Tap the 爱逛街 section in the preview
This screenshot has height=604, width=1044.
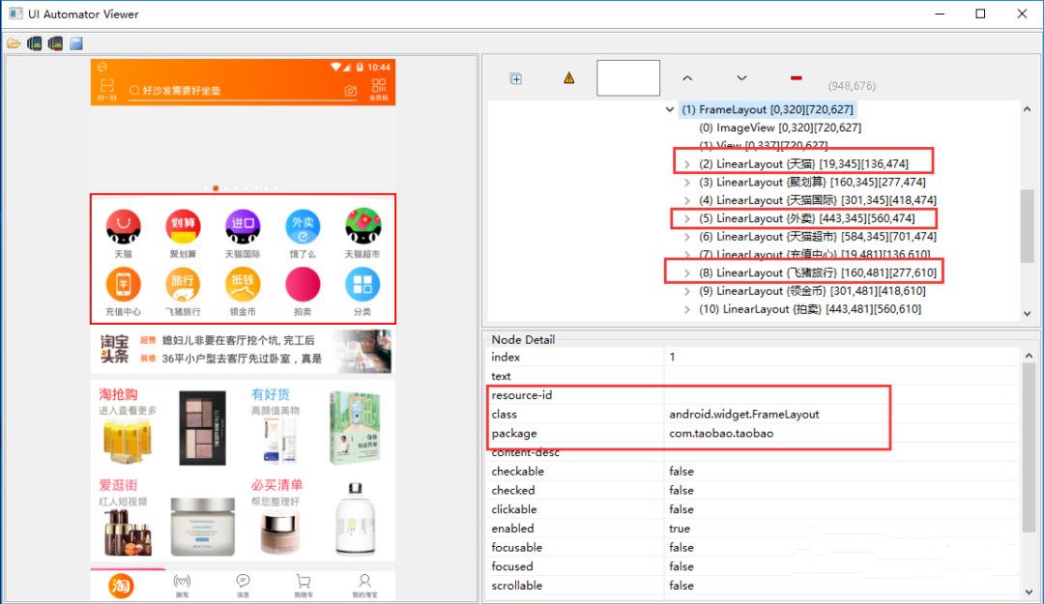click(x=166, y=516)
